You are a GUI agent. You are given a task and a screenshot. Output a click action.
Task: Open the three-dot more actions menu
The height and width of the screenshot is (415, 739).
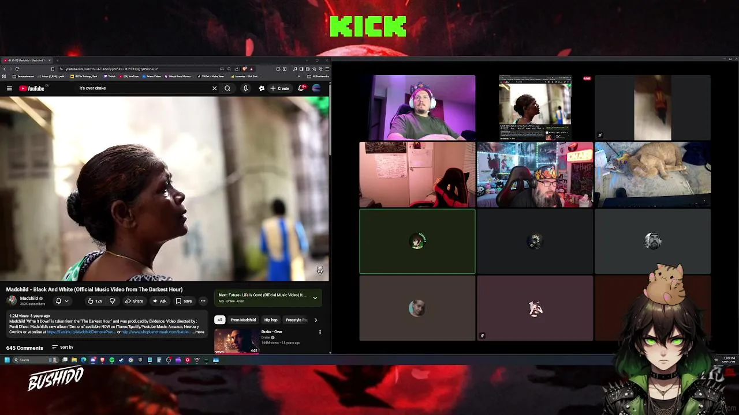point(203,300)
